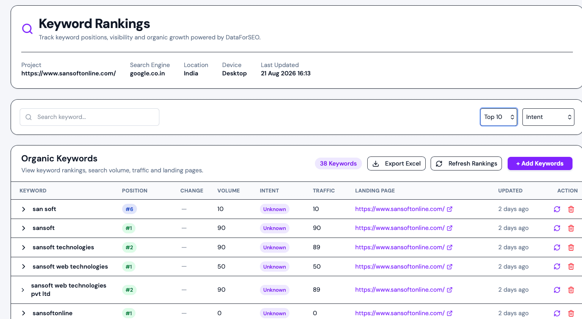The image size is (582, 319).
Task: Open external link icon in sansoft web technologies pvt ltd row
Action: (x=450, y=290)
